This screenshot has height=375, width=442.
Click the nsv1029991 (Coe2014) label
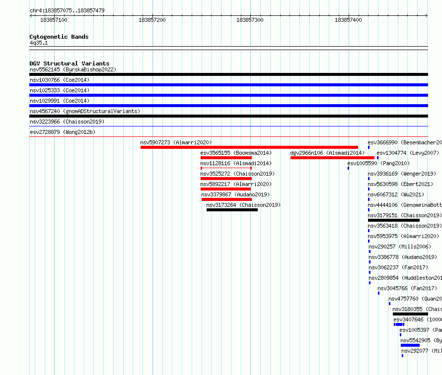(x=60, y=101)
